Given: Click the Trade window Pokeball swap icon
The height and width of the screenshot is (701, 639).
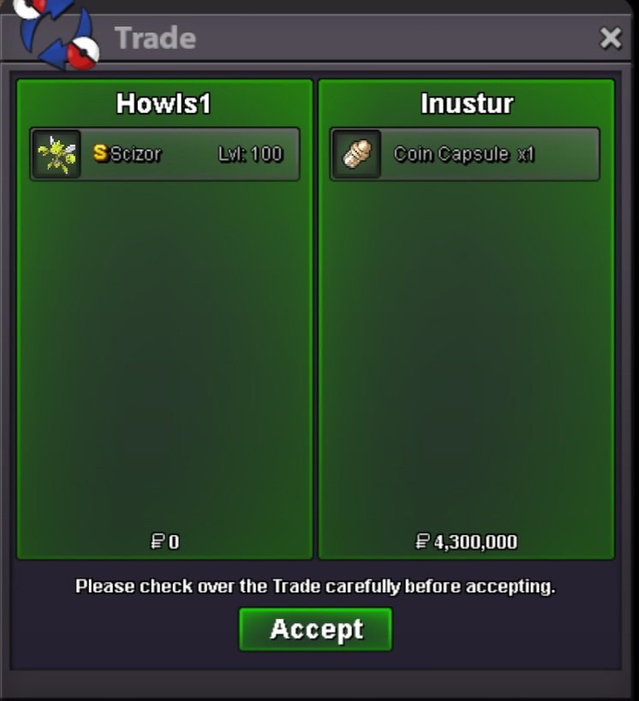Looking at the screenshot, I should 56,33.
